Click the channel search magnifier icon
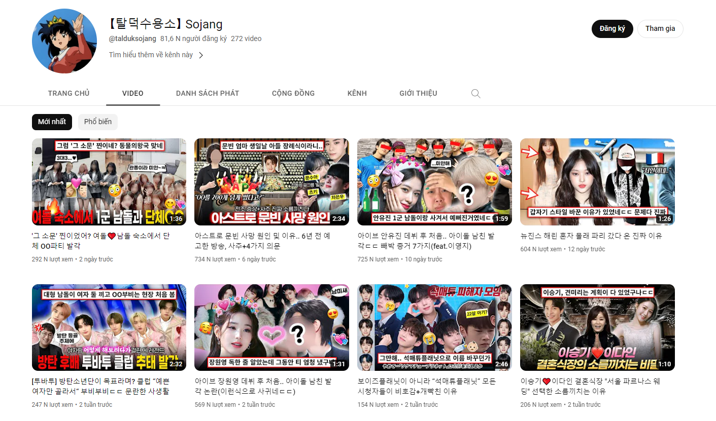 [475, 93]
